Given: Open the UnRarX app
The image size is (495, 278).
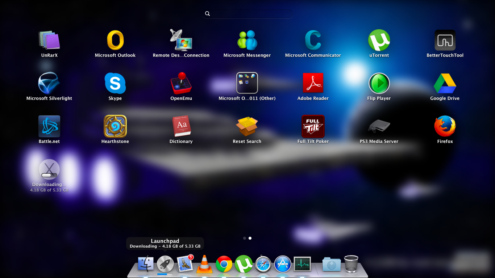Looking at the screenshot, I should tap(49, 40).
